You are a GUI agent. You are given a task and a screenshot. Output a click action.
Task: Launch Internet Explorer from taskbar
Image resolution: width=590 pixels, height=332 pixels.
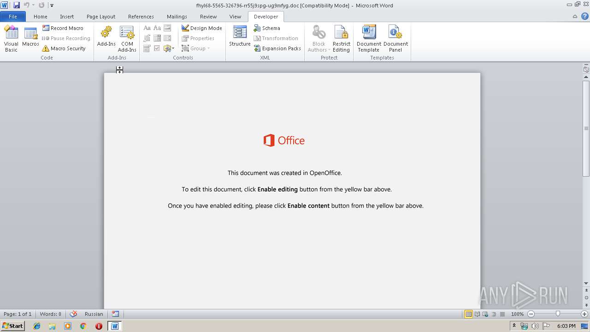(37, 326)
